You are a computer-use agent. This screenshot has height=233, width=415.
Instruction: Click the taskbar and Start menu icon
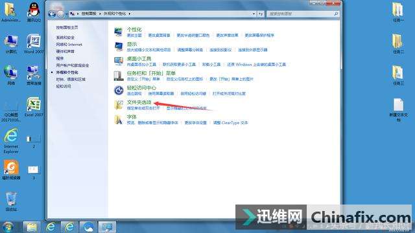coord(118,76)
